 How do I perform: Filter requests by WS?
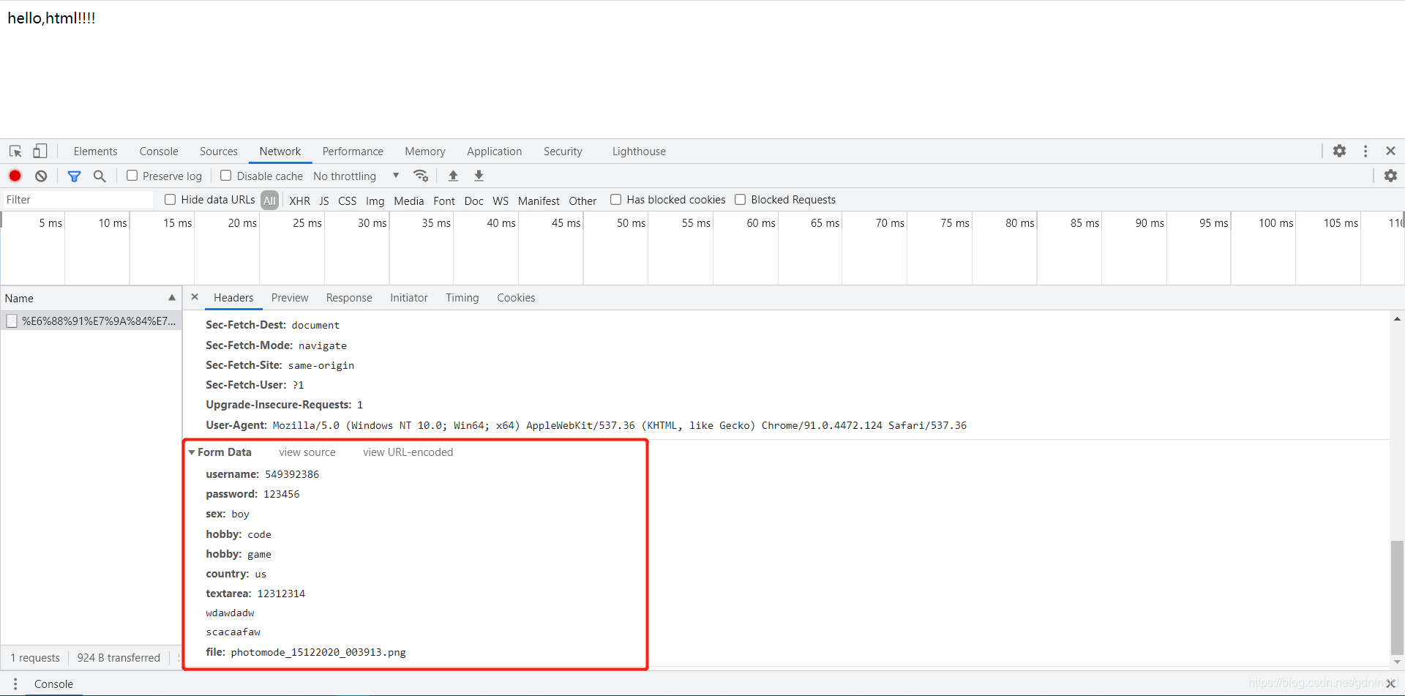[501, 201]
